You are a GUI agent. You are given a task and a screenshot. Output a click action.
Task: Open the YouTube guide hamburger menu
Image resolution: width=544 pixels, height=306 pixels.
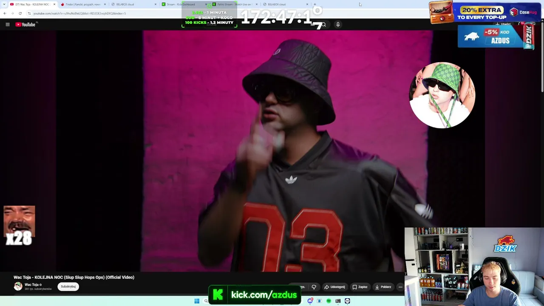point(8,25)
